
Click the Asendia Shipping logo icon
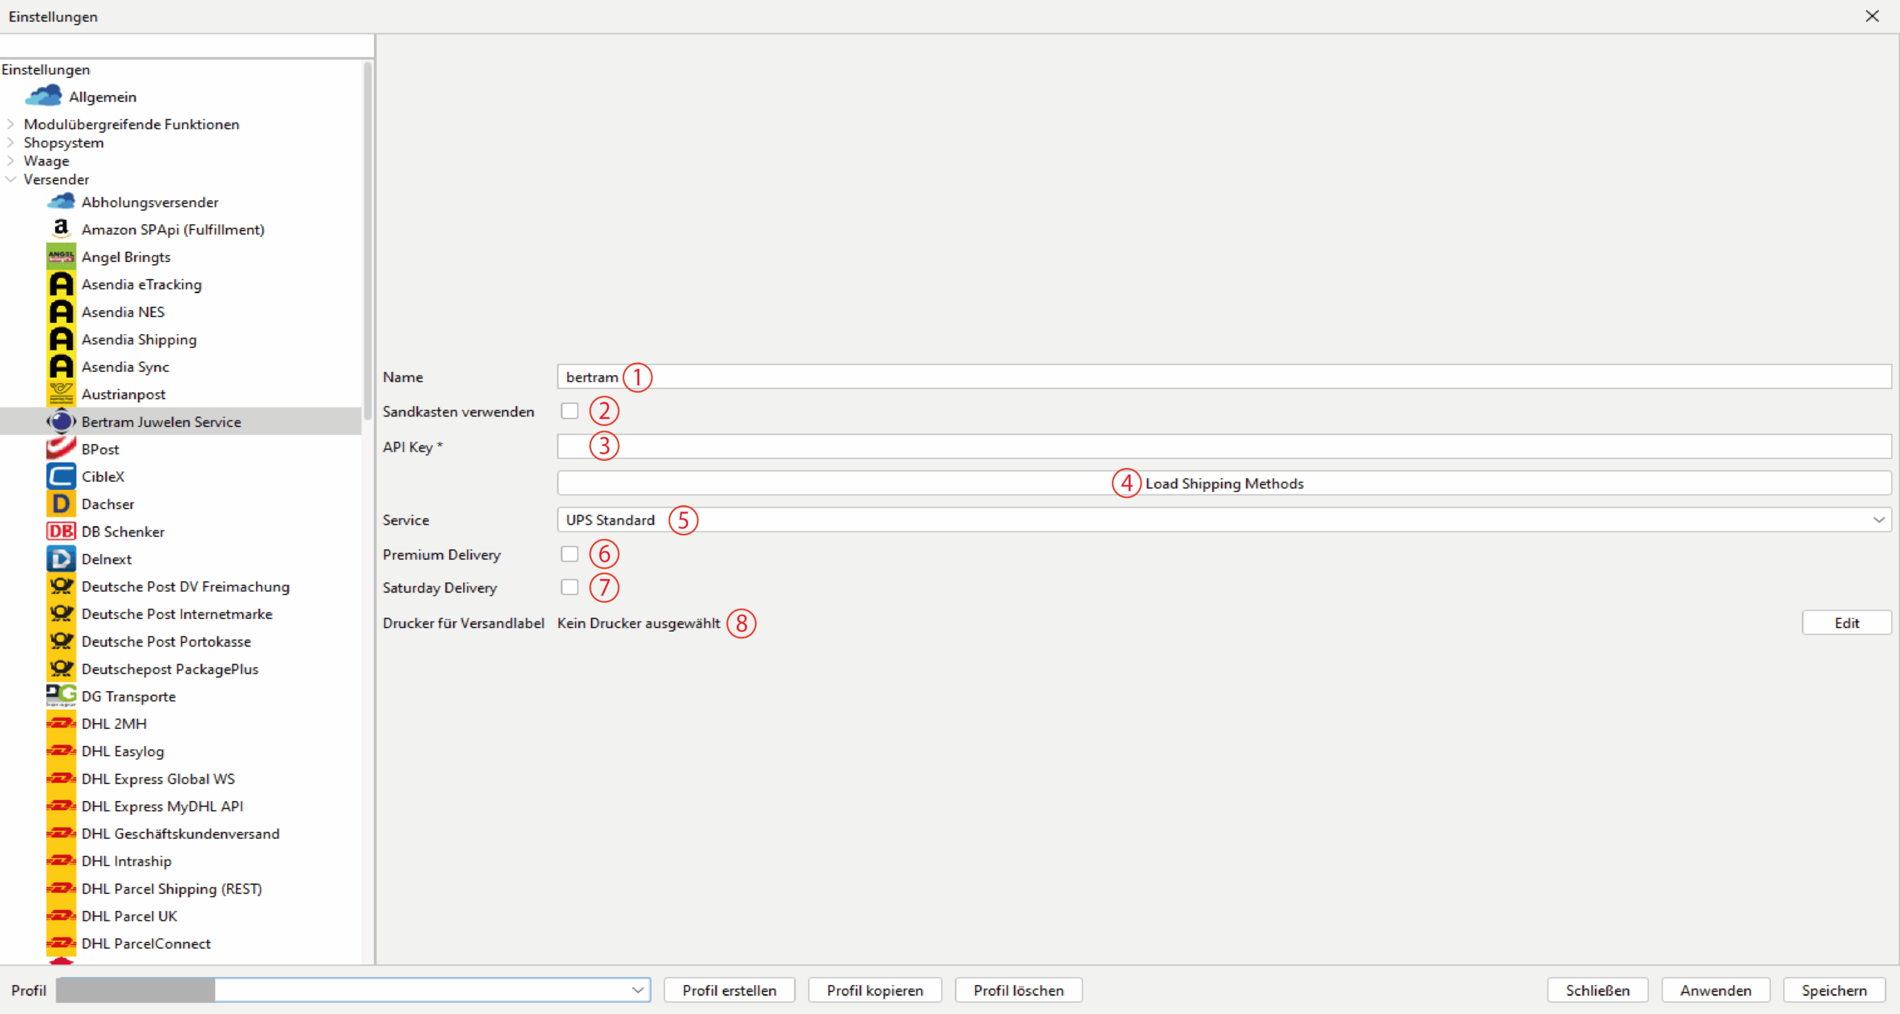pos(61,339)
